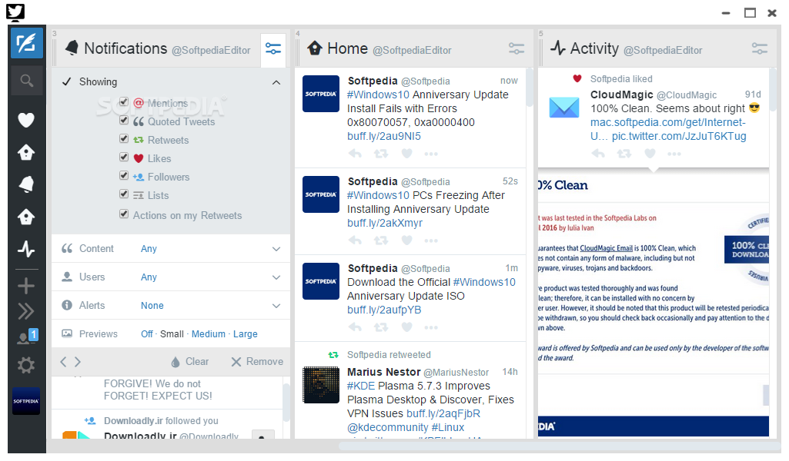789x461 pixels.
Task: Like the PCs Freezing tweet
Action: pos(407,240)
